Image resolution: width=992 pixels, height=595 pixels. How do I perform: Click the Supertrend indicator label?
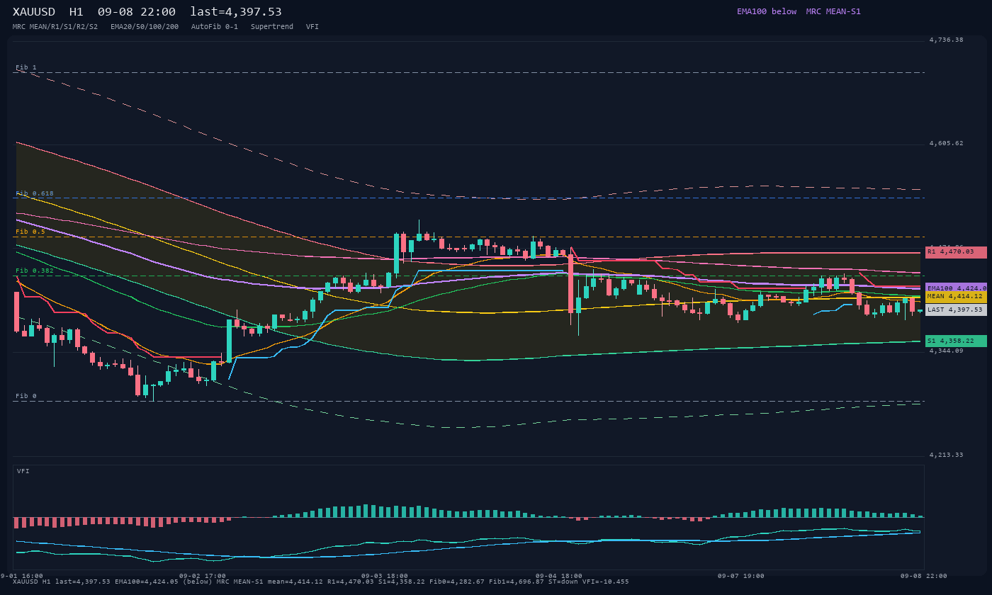[272, 26]
